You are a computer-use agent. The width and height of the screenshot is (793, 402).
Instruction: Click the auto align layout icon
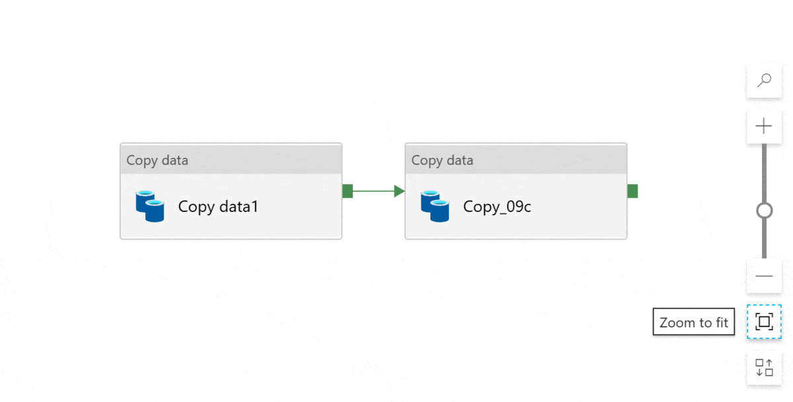coord(764,368)
